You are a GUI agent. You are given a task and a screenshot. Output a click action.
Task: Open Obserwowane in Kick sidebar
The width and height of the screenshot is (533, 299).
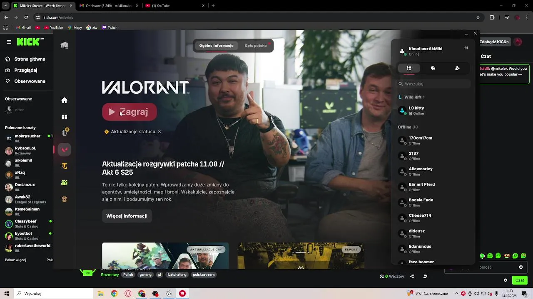[x=25, y=81]
